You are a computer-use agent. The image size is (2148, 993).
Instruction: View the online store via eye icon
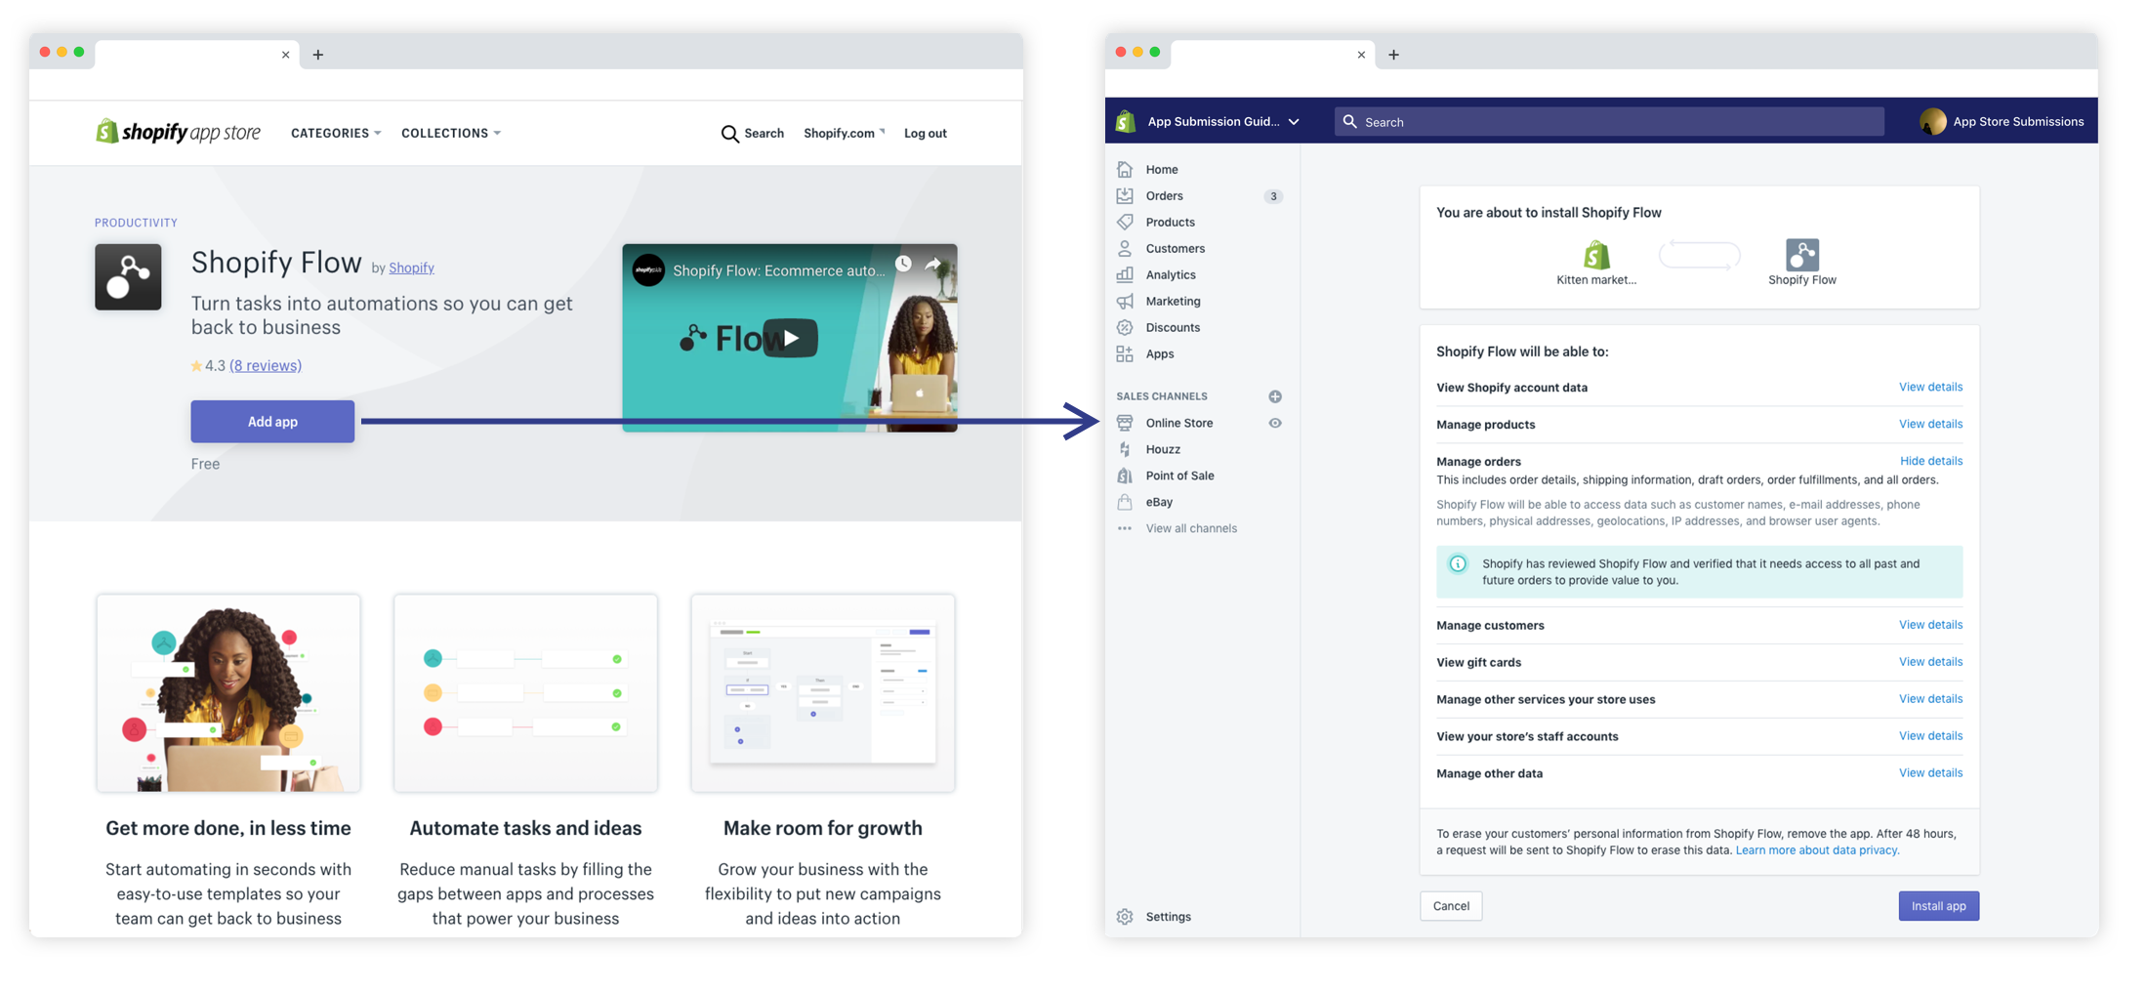(x=1275, y=423)
